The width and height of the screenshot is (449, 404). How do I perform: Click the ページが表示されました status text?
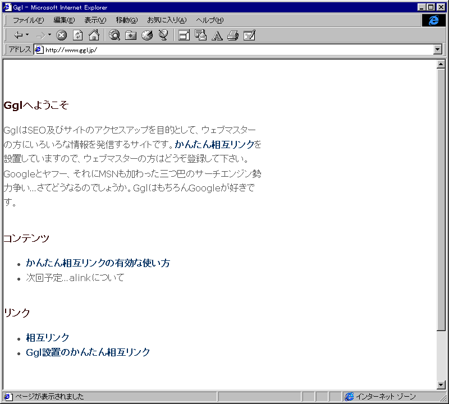click(49, 397)
